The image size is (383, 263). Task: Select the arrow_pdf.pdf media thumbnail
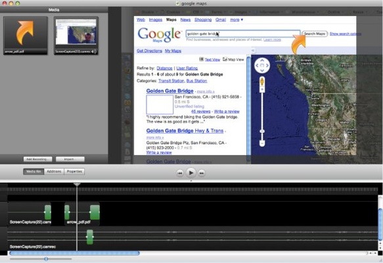[x=26, y=36]
